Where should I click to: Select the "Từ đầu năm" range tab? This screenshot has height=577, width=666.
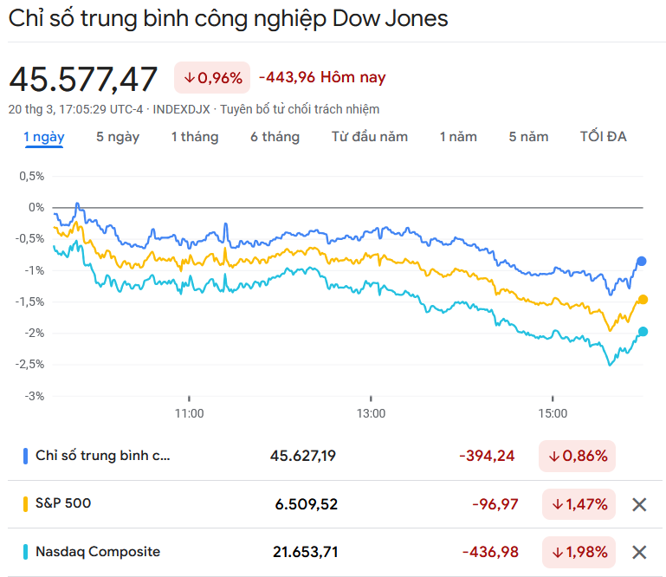(x=369, y=137)
